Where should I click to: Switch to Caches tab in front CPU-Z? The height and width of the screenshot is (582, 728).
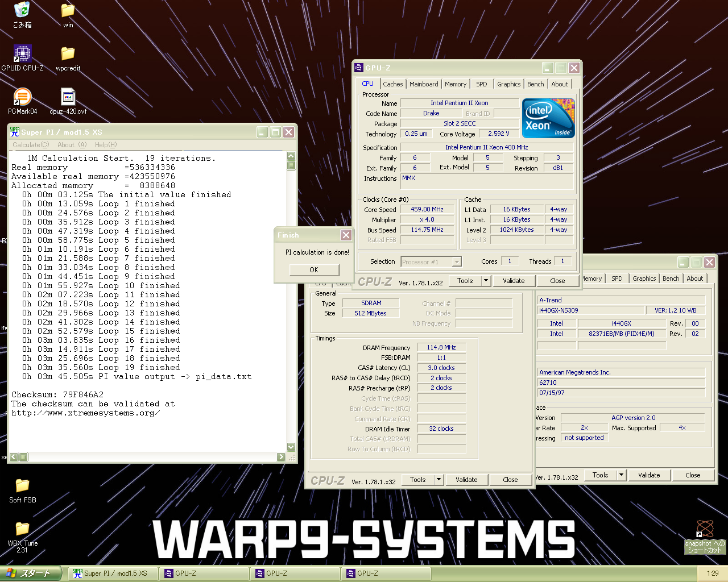click(x=392, y=84)
